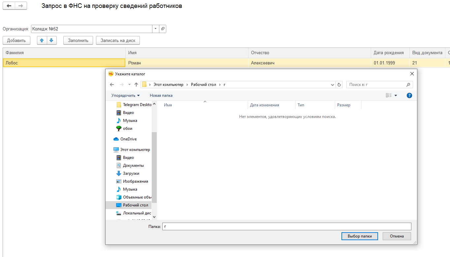Click the Вид документа column header
Screen dimensions: 450x257
coord(427,53)
